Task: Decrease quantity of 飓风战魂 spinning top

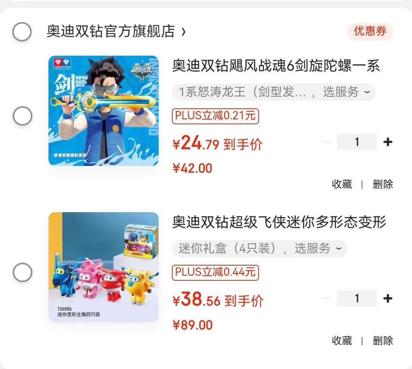Action: click(326, 142)
